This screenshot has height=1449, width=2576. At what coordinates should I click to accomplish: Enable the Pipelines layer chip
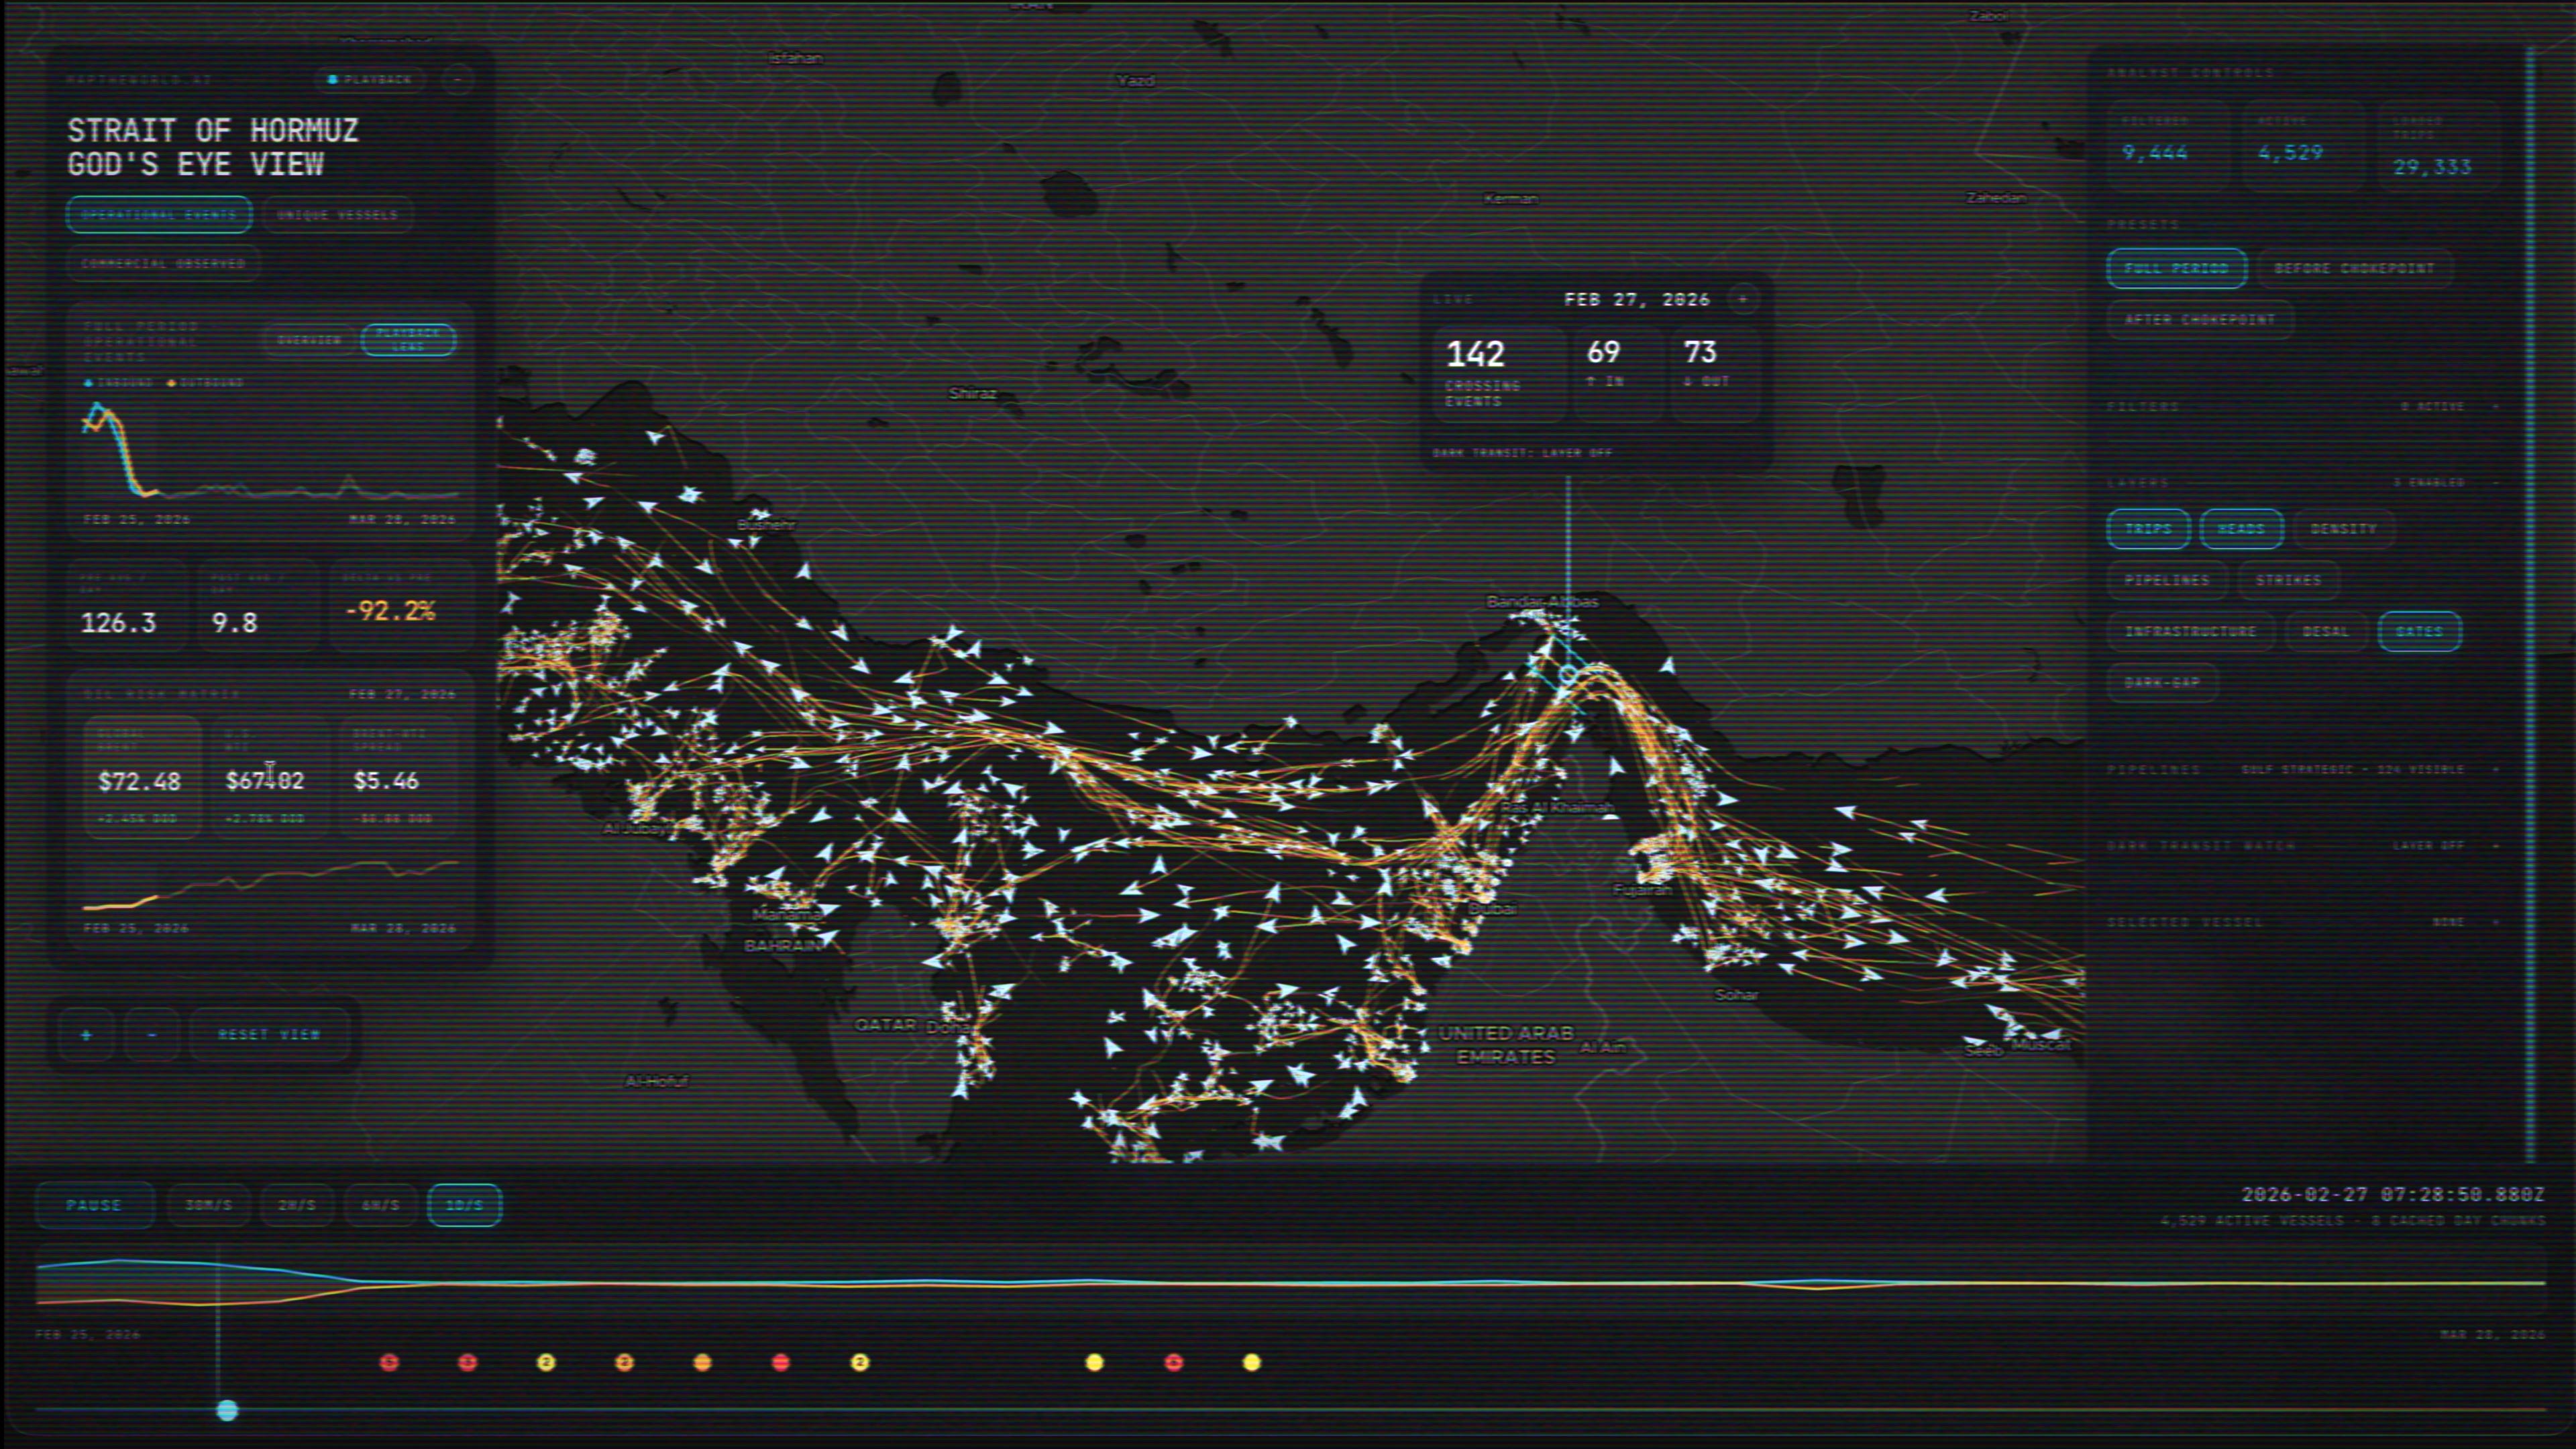2166,580
